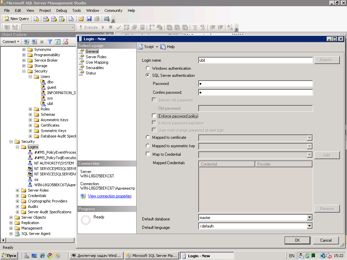Open the Script icon in Login dialog
Screen dimensions: 347x260
[x=141, y=47]
